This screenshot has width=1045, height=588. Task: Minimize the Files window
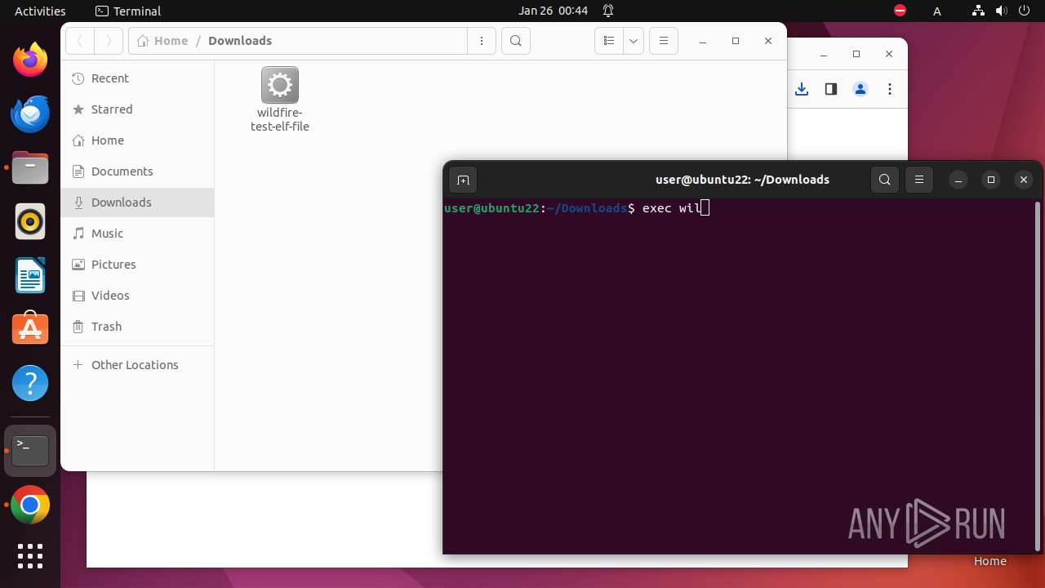703,41
